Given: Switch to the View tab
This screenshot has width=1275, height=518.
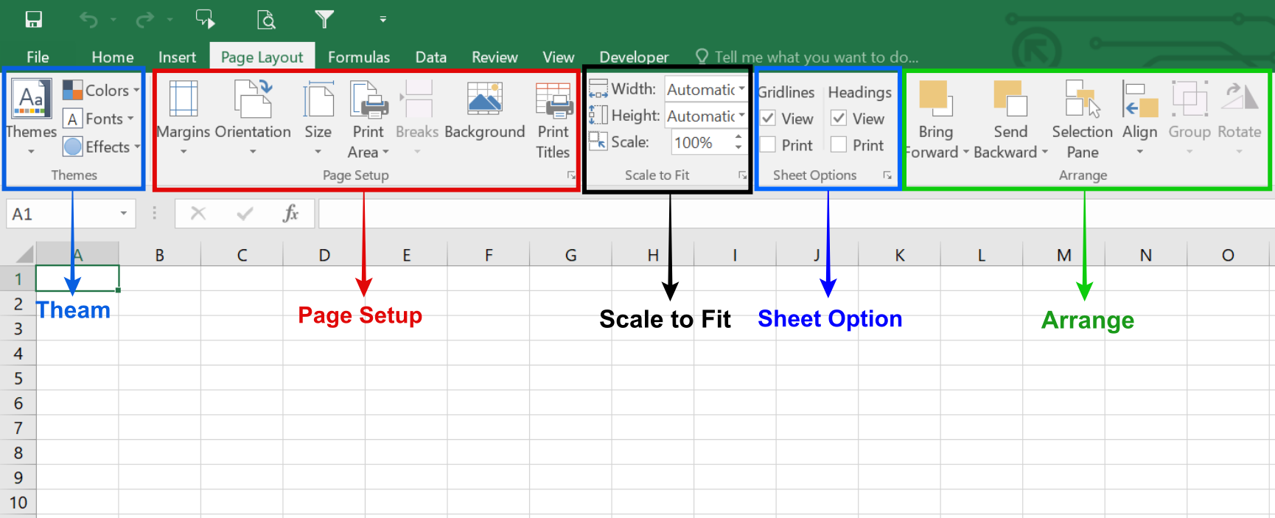Looking at the screenshot, I should tap(559, 57).
